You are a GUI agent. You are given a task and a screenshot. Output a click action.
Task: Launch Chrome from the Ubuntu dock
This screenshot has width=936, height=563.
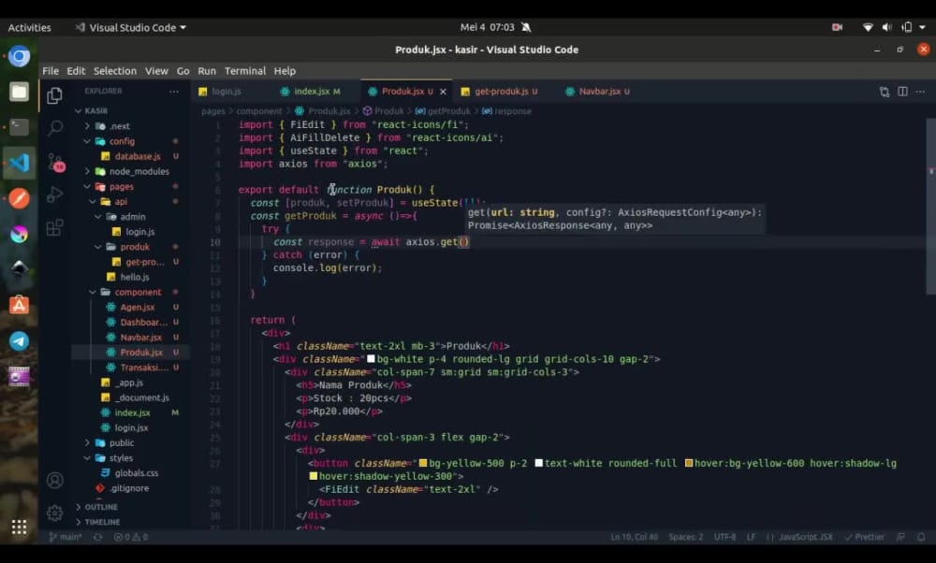click(19, 57)
